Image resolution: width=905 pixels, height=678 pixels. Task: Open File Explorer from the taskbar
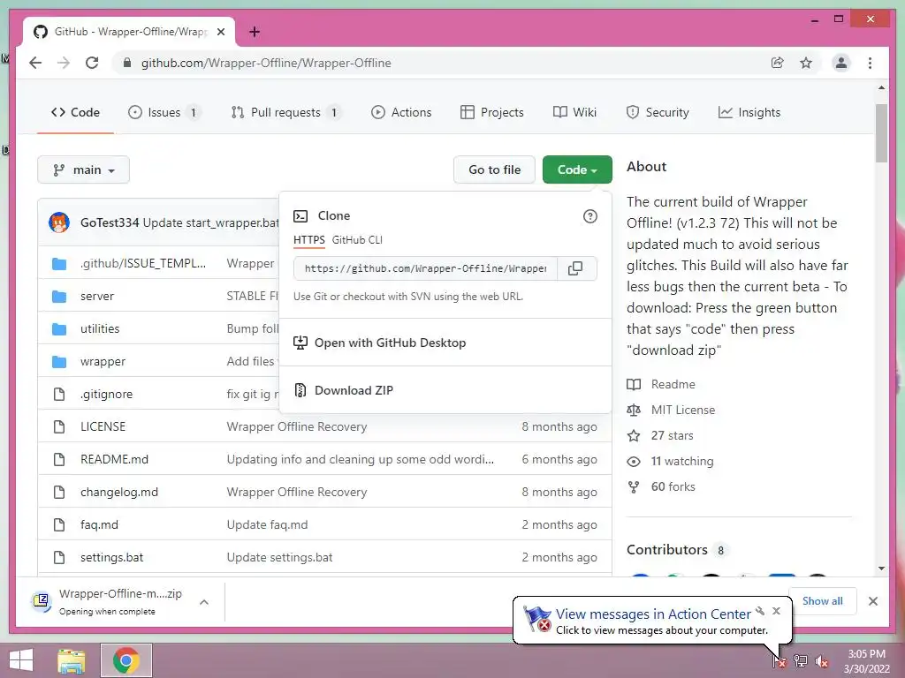pyautogui.click(x=72, y=660)
